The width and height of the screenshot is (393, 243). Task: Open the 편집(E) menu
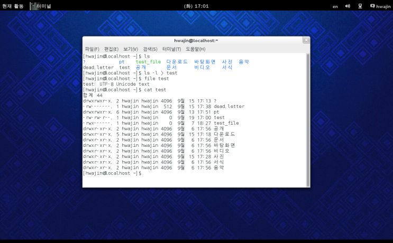coord(111,49)
